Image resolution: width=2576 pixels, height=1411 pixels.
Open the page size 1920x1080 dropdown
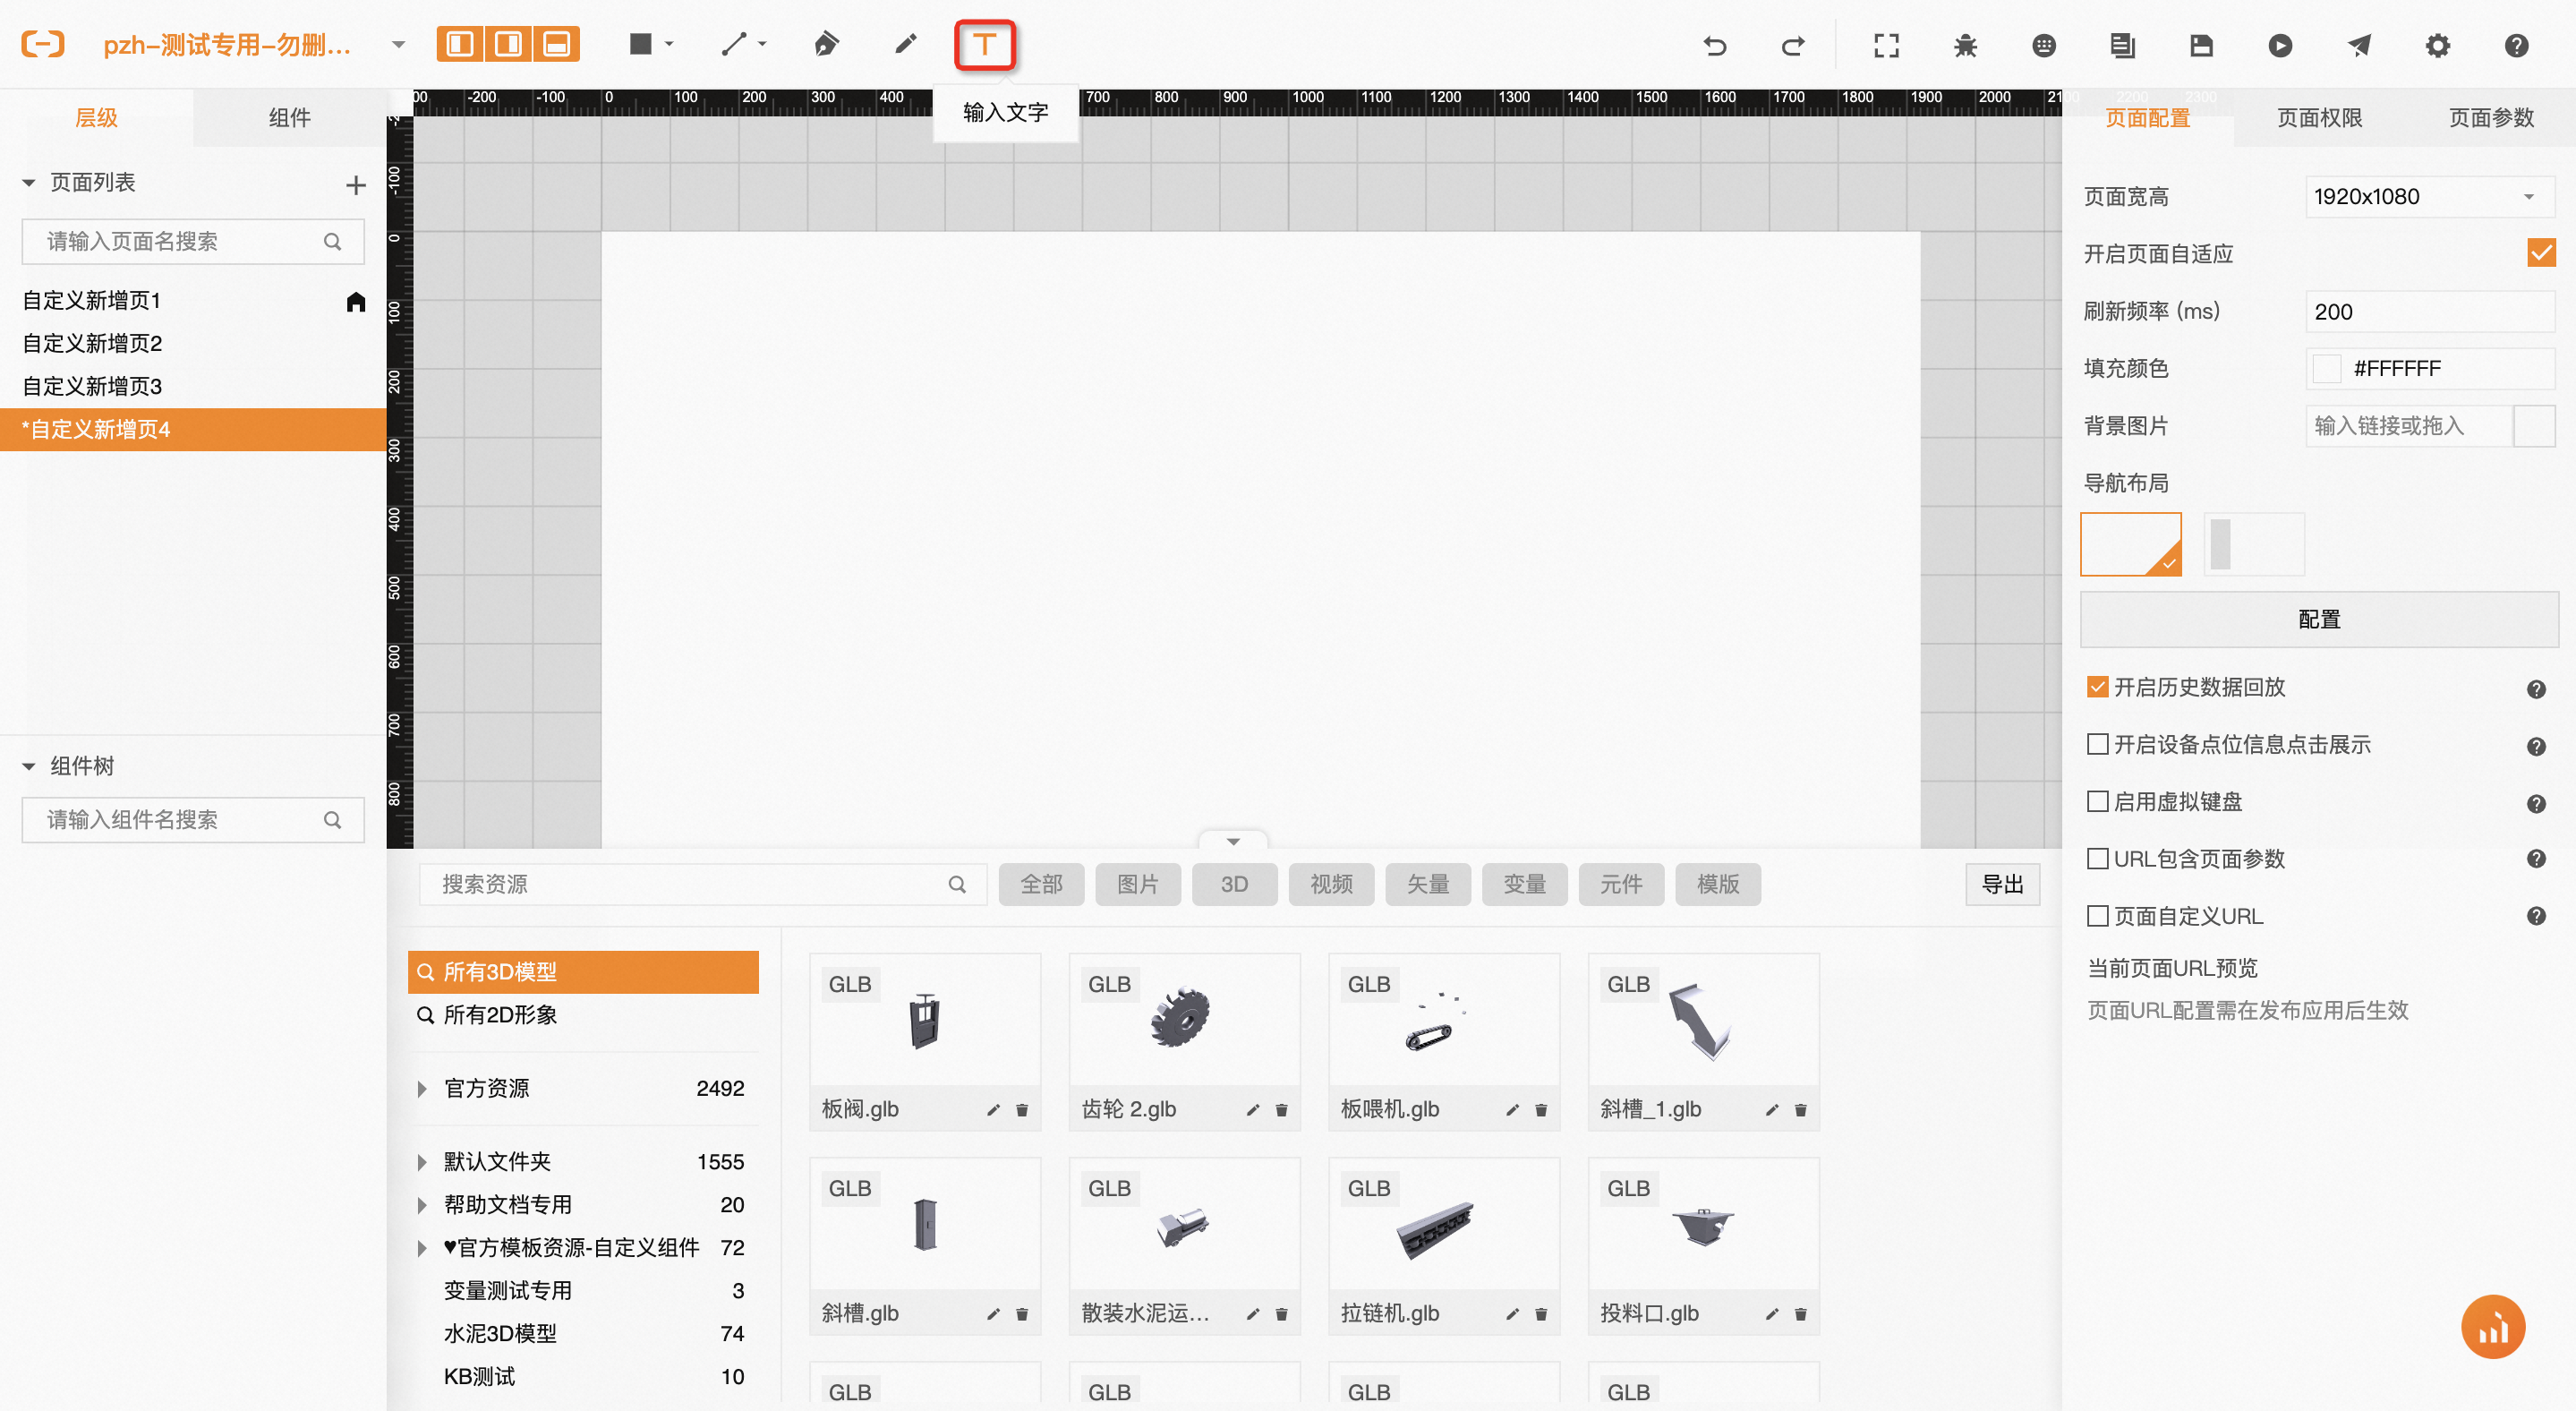pyautogui.click(x=2429, y=197)
